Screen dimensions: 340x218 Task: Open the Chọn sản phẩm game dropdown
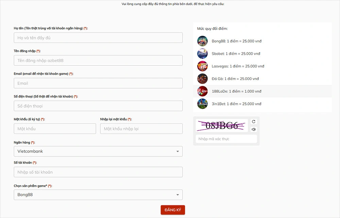tap(98, 195)
